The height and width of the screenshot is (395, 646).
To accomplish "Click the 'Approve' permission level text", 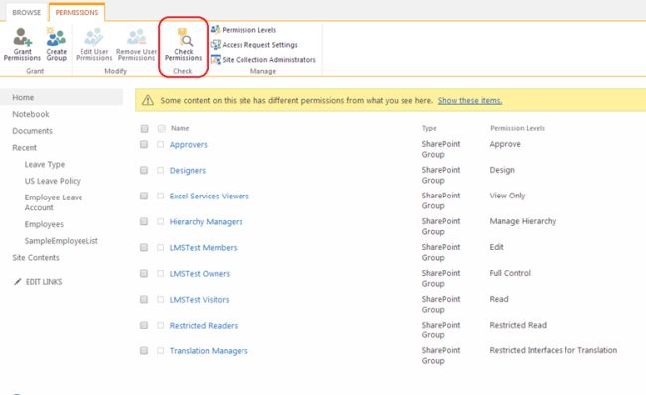I will click(x=505, y=144).
